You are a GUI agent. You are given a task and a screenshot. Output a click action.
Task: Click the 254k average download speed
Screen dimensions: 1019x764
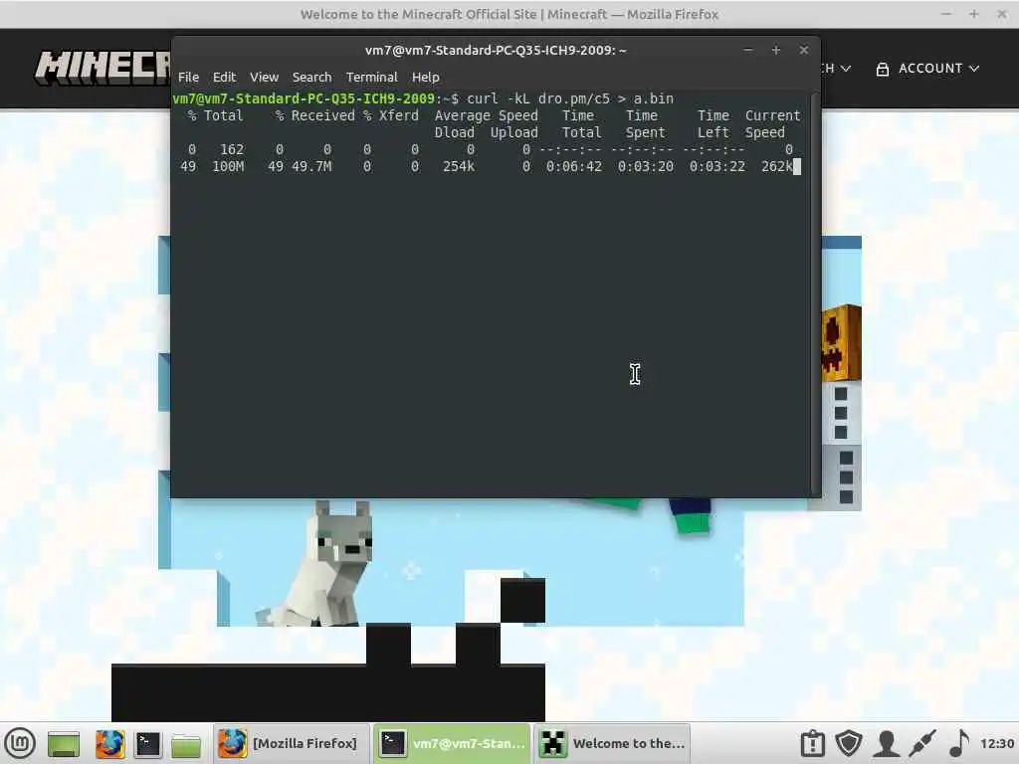458,166
